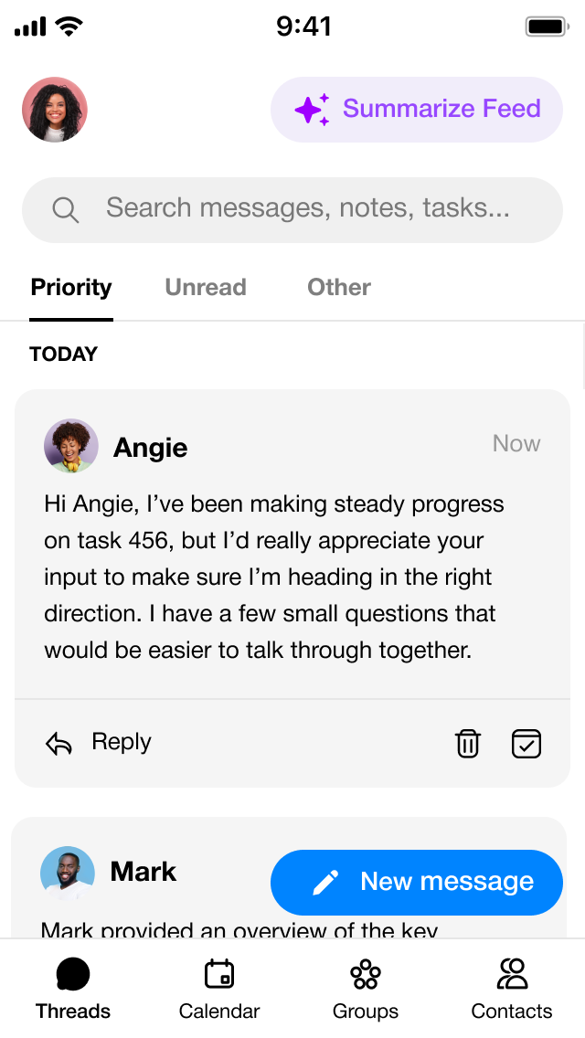Viewport: 585px width, 1038px height.
Task: Delete Angie's message with trash icon
Action: pyautogui.click(x=468, y=744)
